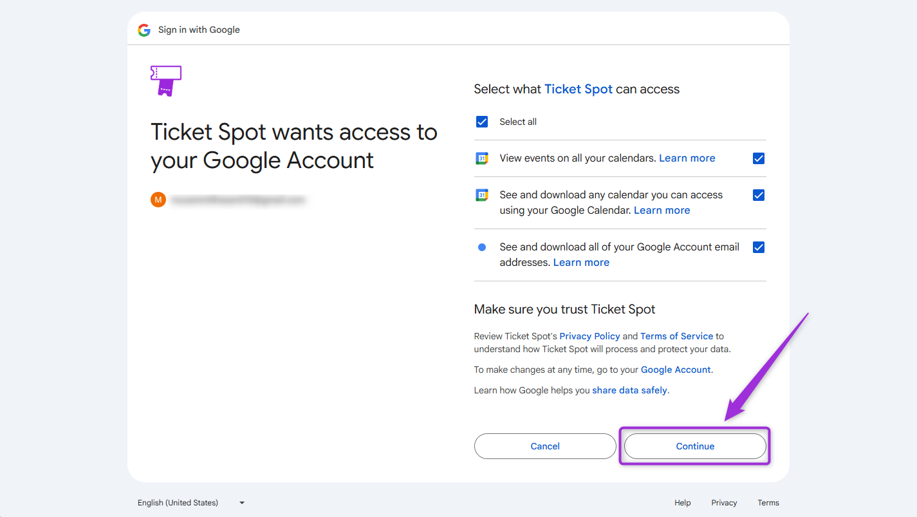The width and height of the screenshot is (917, 517).
Task: Open the Terms footer link
Action: click(768, 503)
